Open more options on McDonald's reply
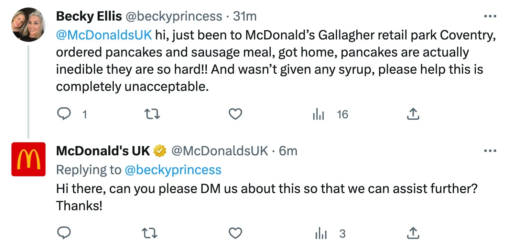This screenshot has width=509, height=251. pos(490,151)
